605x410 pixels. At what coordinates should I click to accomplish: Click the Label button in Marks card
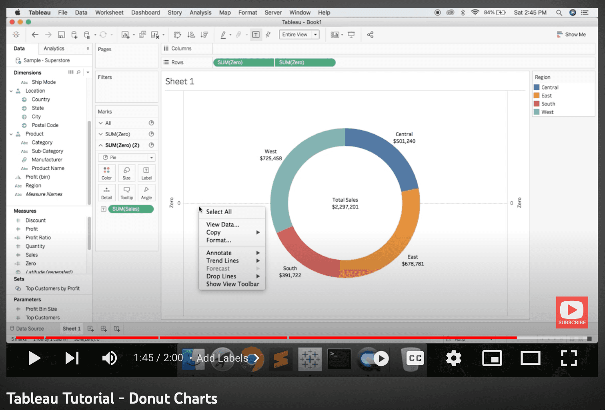click(146, 173)
